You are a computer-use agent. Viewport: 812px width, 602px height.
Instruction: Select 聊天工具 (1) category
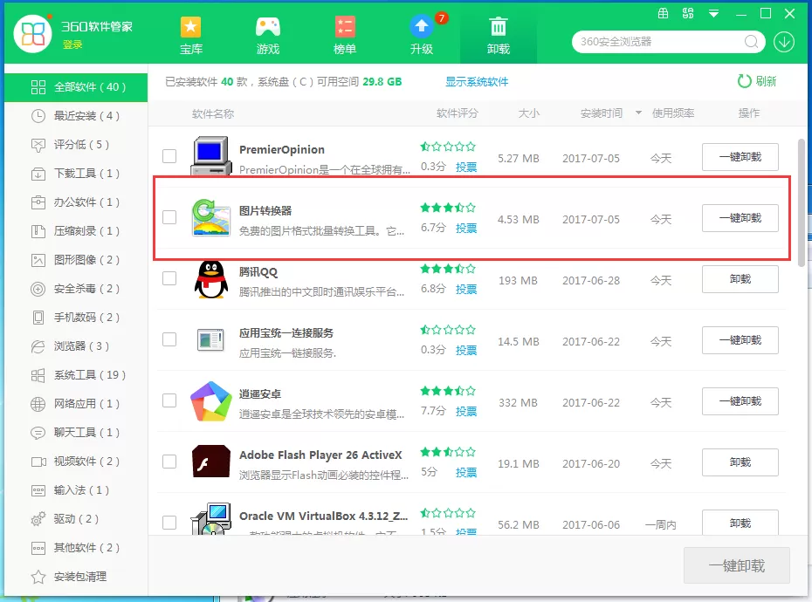pyautogui.click(x=76, y=433)
